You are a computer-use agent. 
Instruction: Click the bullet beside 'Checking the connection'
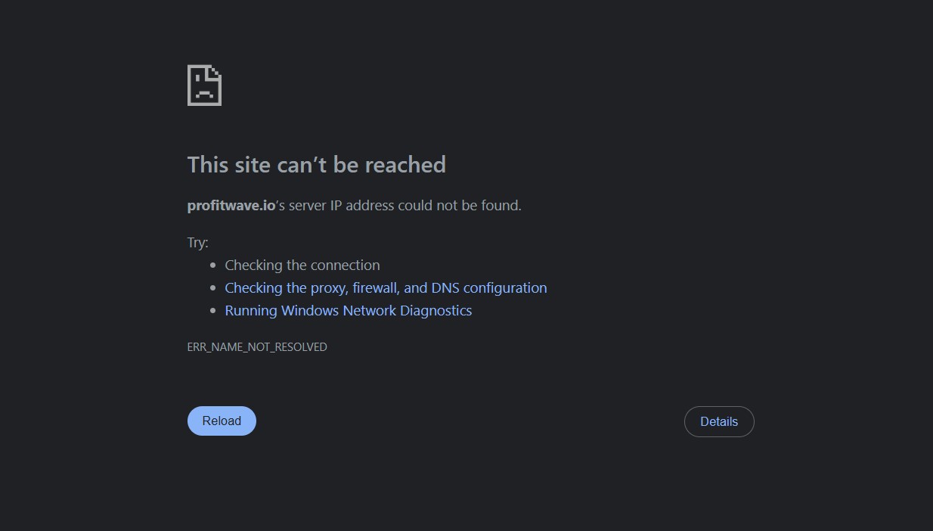point(213,265)
